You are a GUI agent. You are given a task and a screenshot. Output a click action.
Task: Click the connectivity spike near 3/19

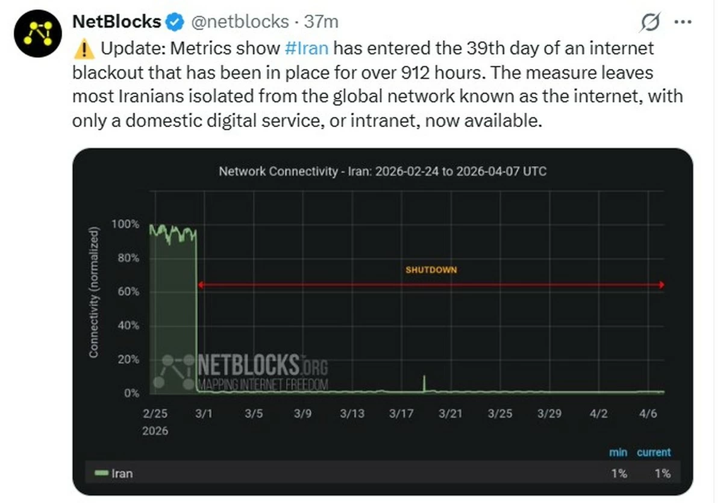[424, 383]
